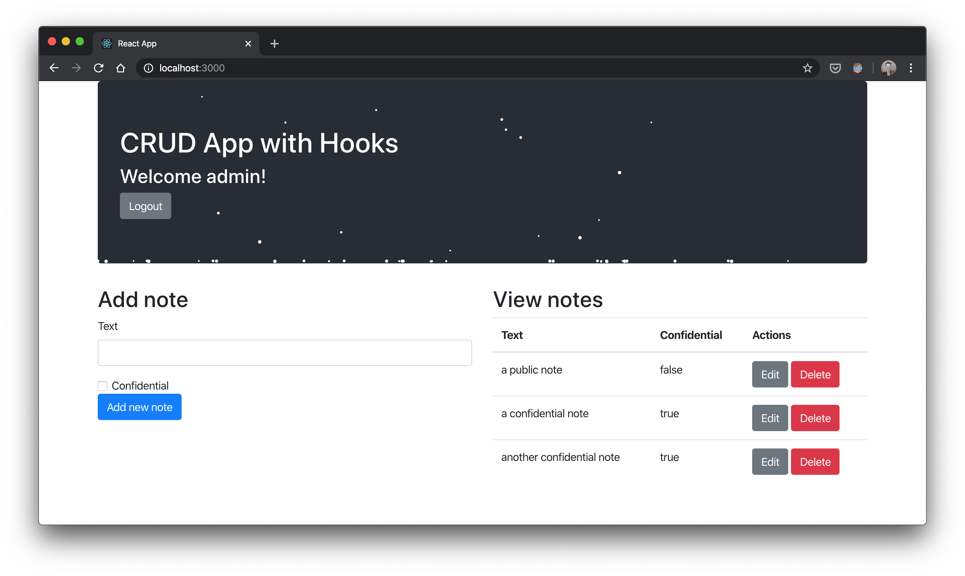Select the React App tab
Image resolution: width=965 pixels, height=576 pixels.
(x=176, y=43)
